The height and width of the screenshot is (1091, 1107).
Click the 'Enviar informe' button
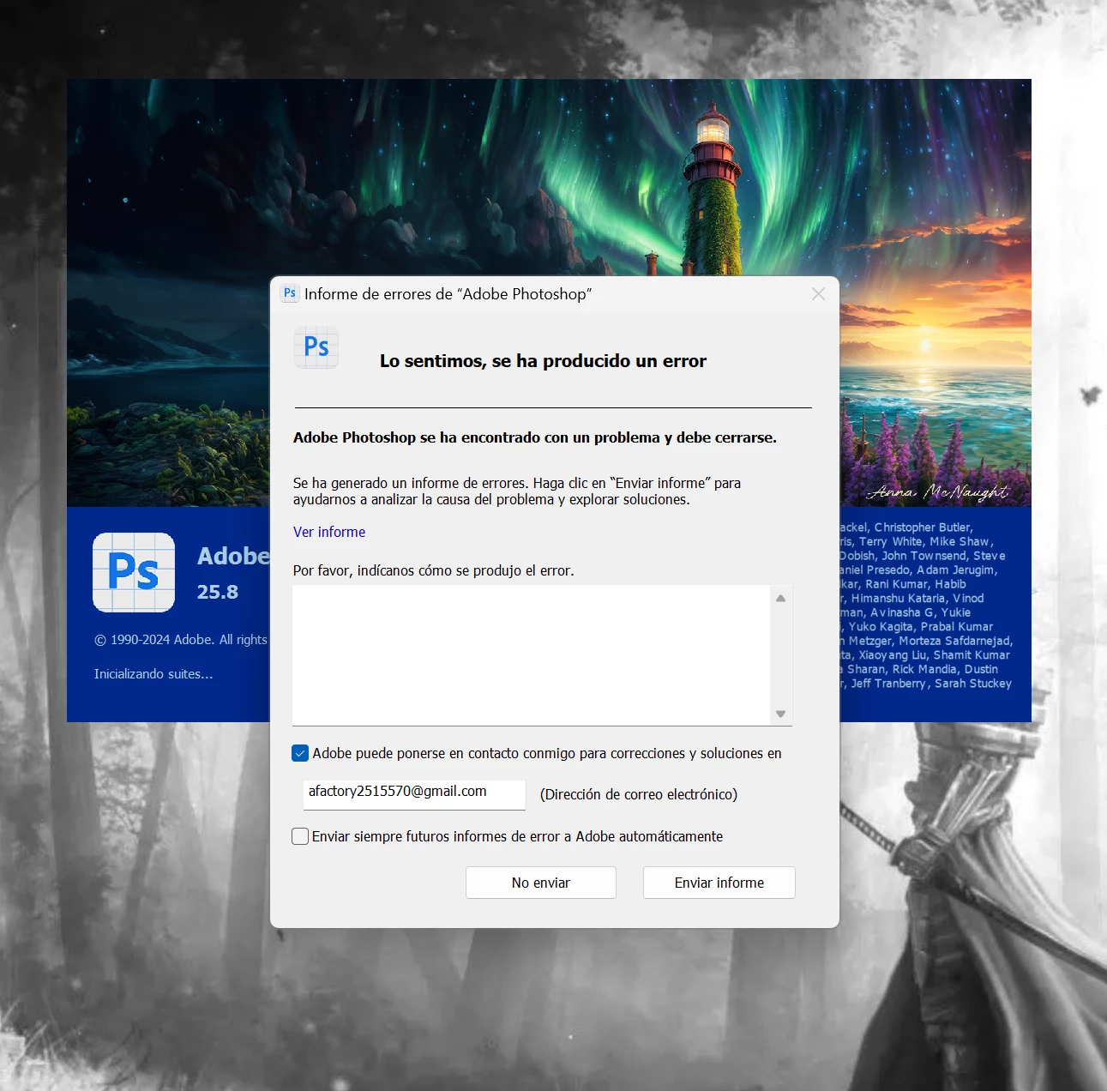(719, 883)
